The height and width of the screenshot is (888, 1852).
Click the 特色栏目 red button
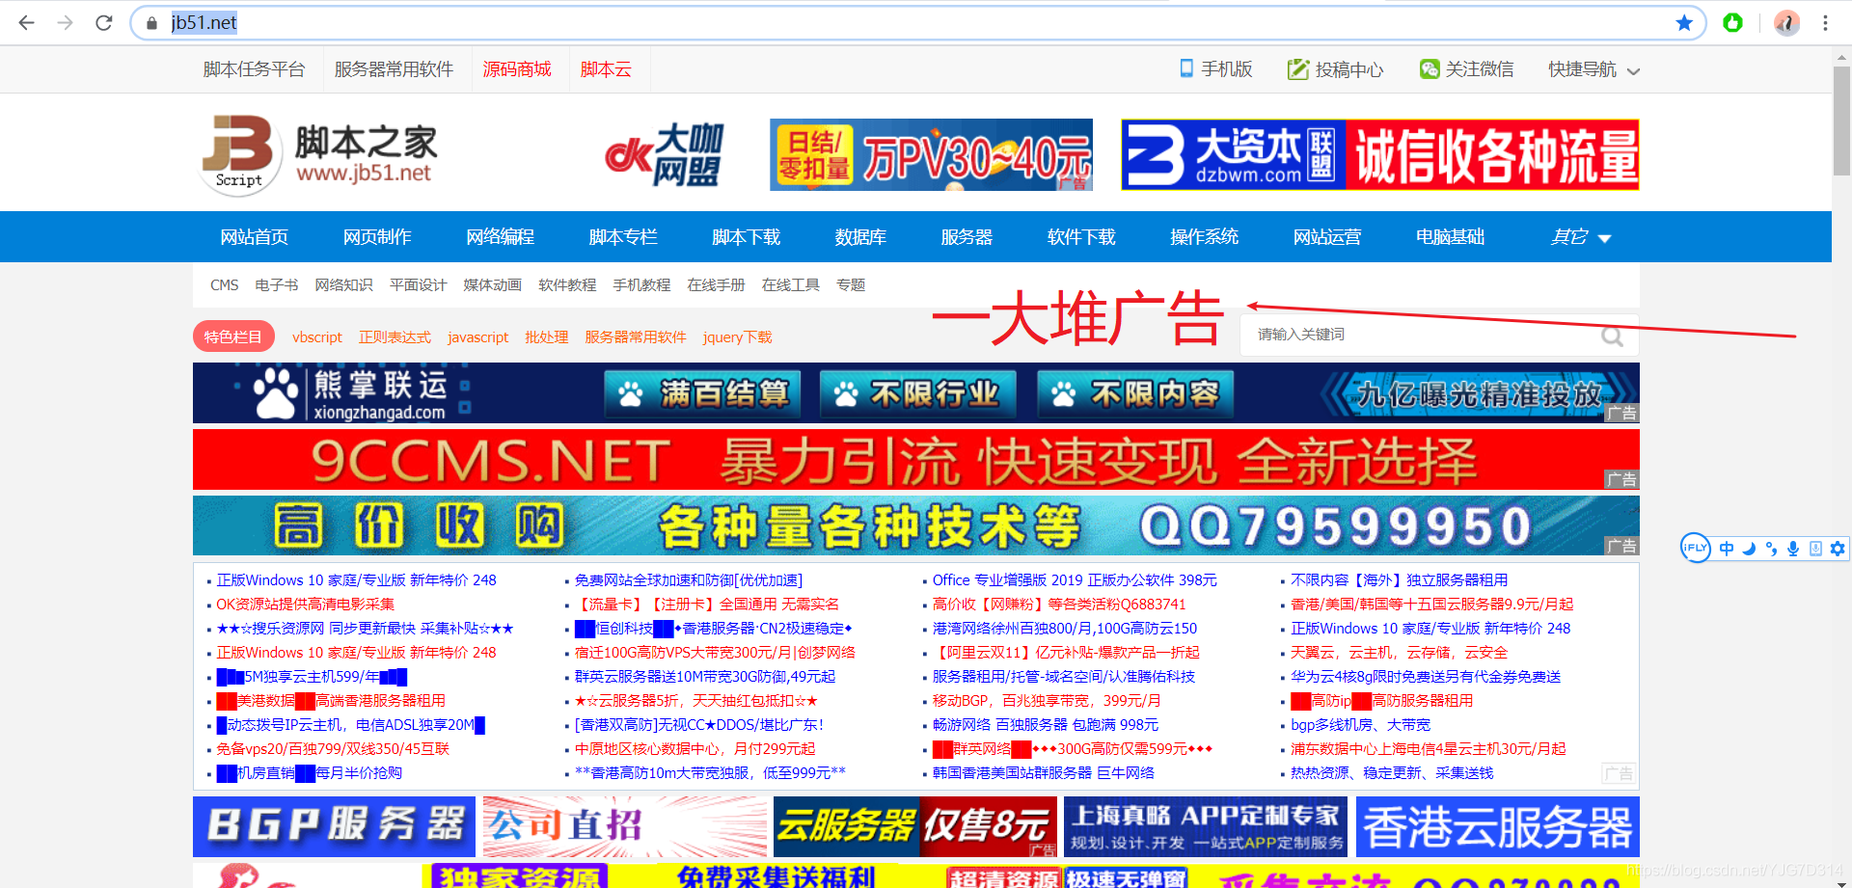coord(233,336)
